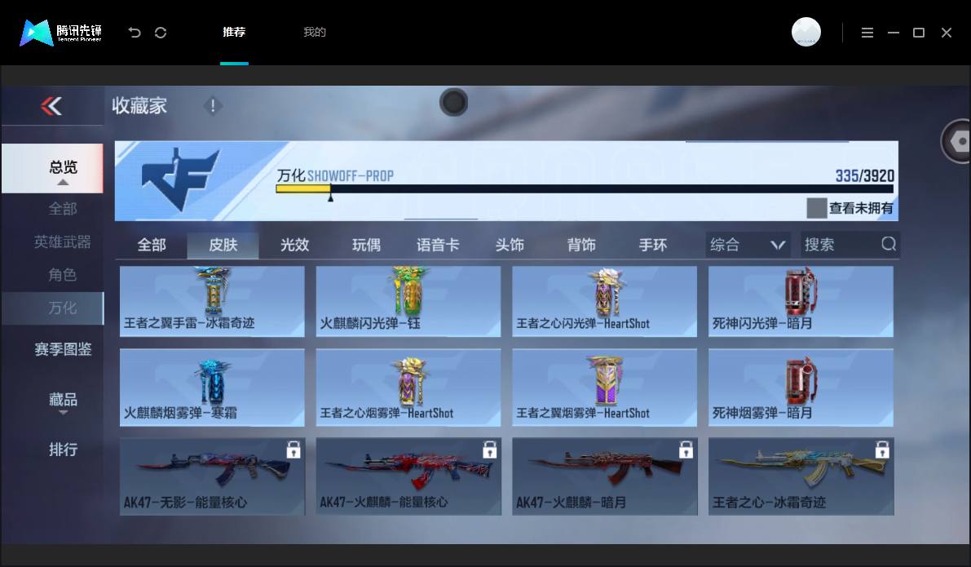Select the AK47-火麒麟-能量核心 weapon card

[408, 476]
